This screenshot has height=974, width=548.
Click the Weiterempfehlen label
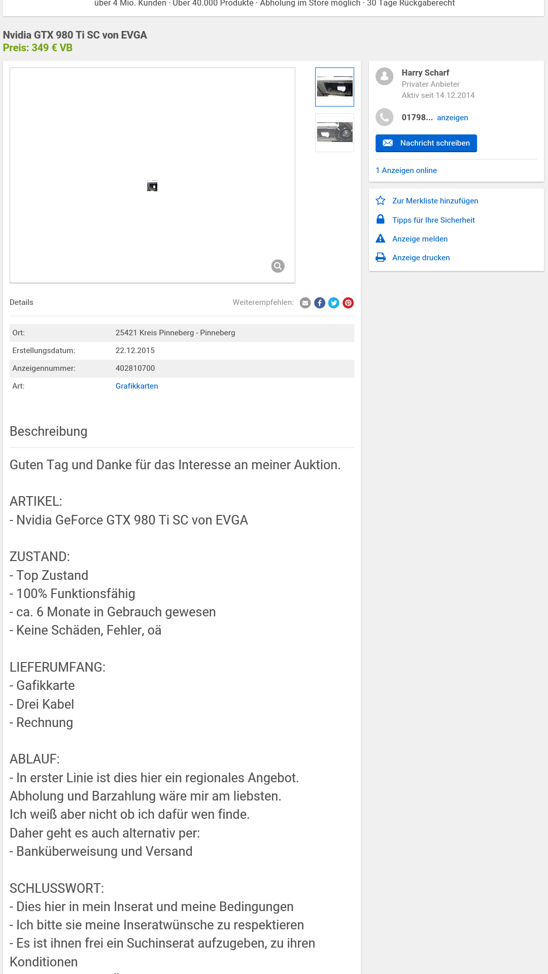(x=263, y=302)
